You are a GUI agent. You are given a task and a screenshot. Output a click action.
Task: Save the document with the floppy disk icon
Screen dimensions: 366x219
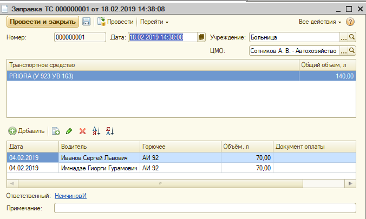pos(86,22)
